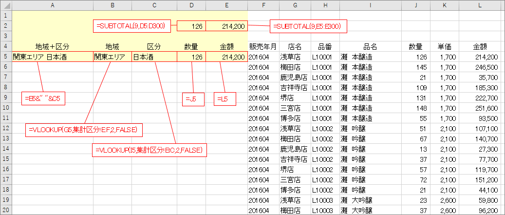Screen dimensions: 505x215
Task: Click the =J5 formula callout
Action: coord(192,99)
